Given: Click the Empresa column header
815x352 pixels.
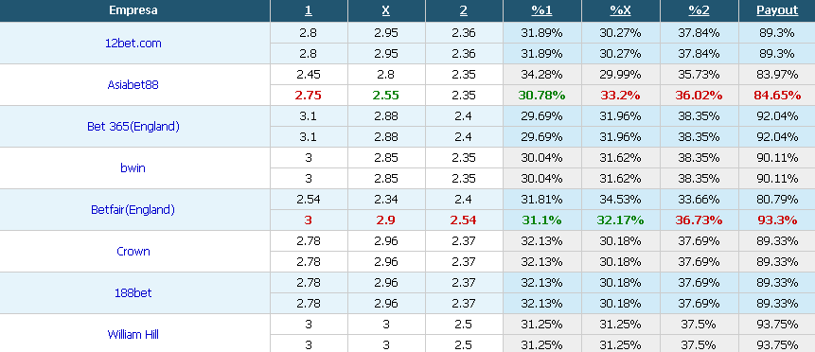Looking at the screenshot, I should (133, 10).
